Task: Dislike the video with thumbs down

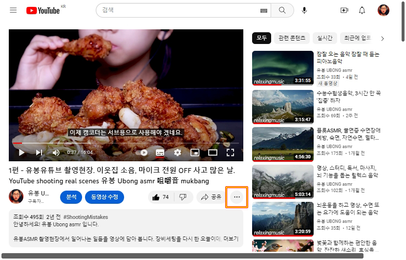Action: [x=183, y=197]
